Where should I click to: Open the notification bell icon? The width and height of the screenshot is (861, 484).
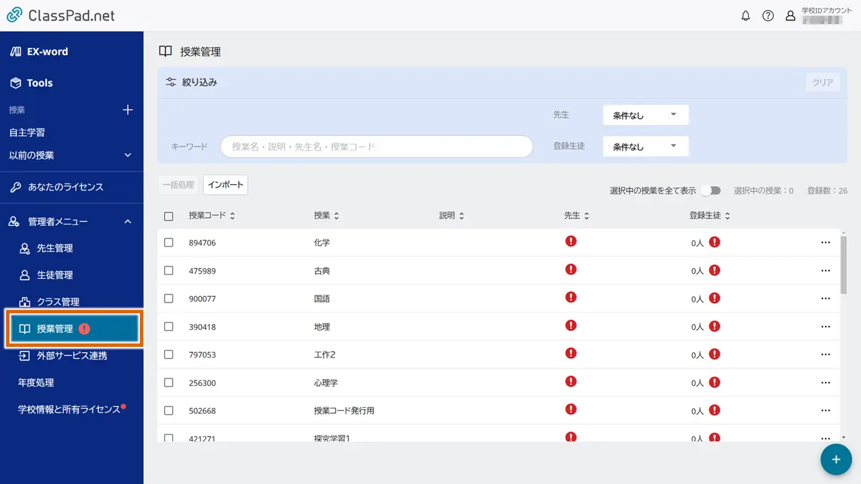point(745,15)
